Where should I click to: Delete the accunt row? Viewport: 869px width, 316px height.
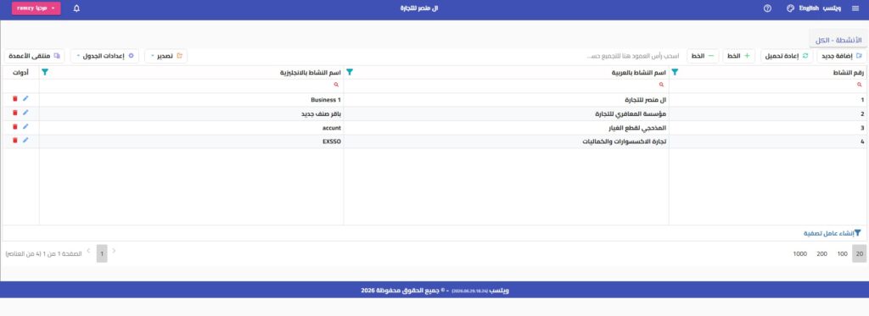(15, 127)
